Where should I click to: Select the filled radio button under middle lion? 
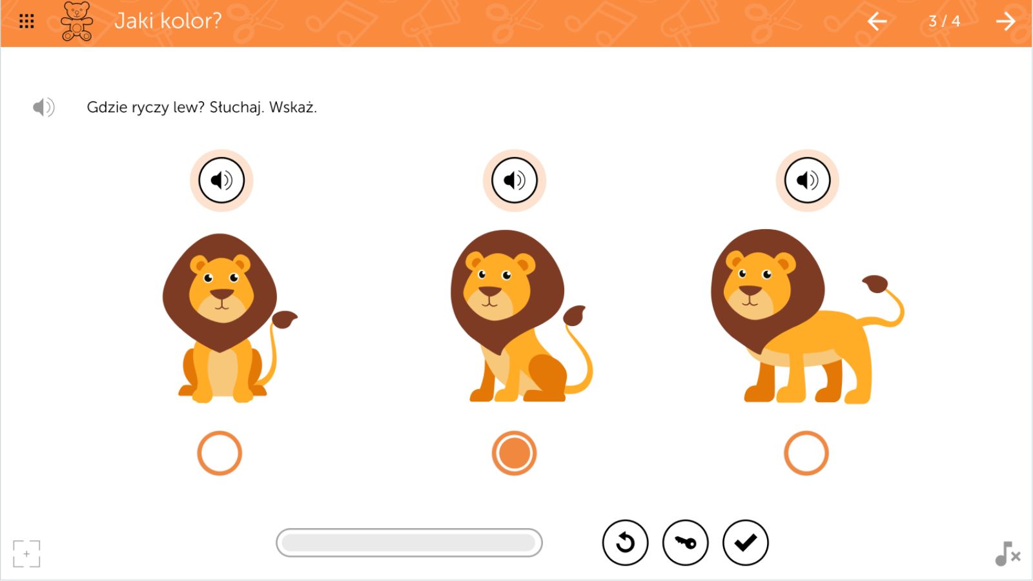514,453
